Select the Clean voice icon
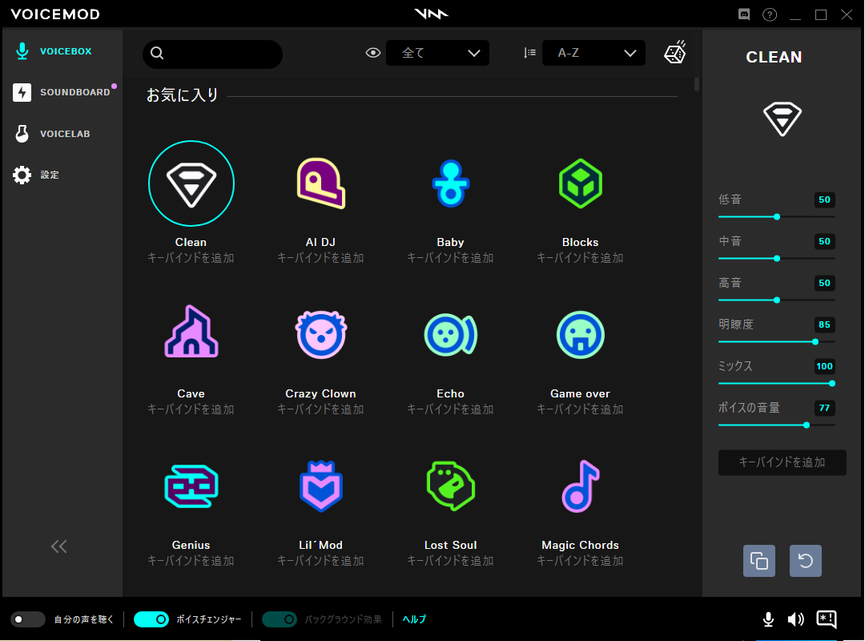This screenshot has height=641, width=865. point(191,183)
